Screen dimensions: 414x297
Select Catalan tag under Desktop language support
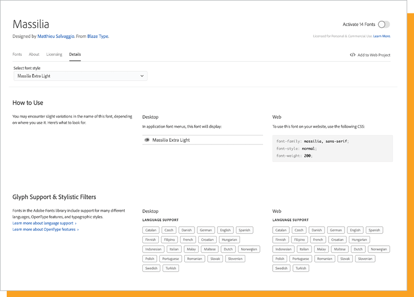(151, 230)
